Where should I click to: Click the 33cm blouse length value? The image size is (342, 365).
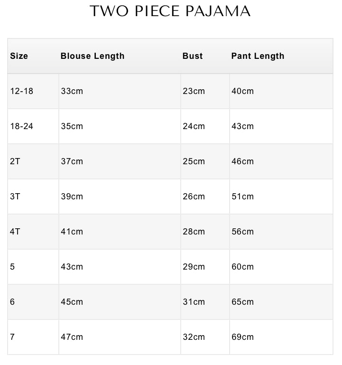tap(72, 91)
